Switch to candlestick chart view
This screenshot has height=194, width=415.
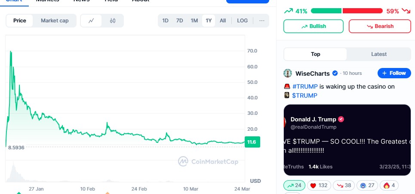pyautogui.click(x=113, y=20)
